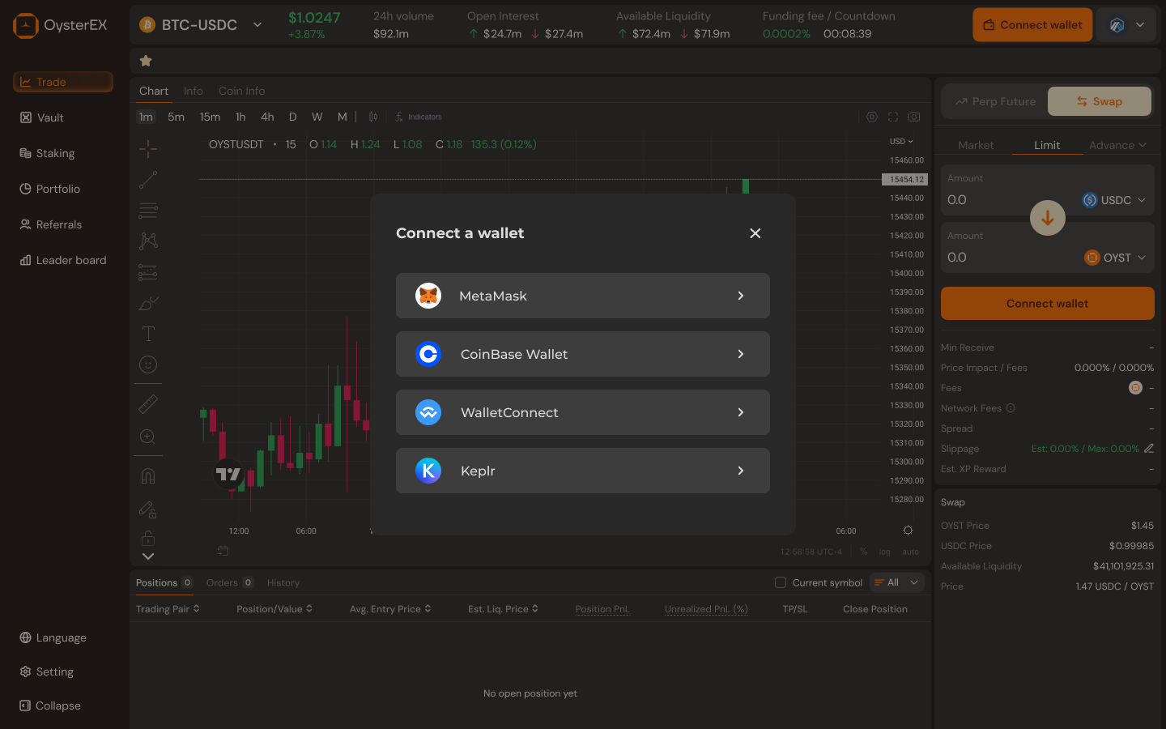Click the swap direction arrow button

pos(1047,218)
